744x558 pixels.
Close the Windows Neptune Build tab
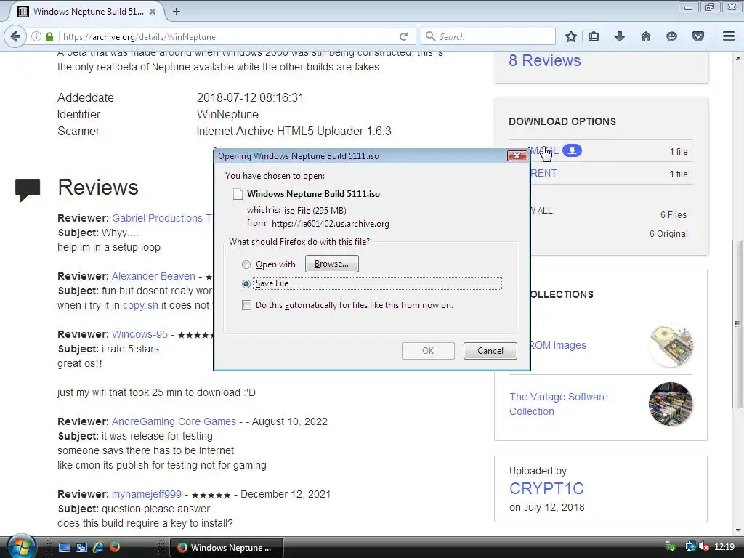(x=153, y=12)
